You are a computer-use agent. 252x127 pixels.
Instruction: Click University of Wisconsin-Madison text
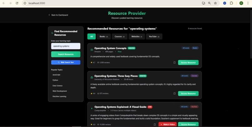pyautogui.click(x=107, y=79)
